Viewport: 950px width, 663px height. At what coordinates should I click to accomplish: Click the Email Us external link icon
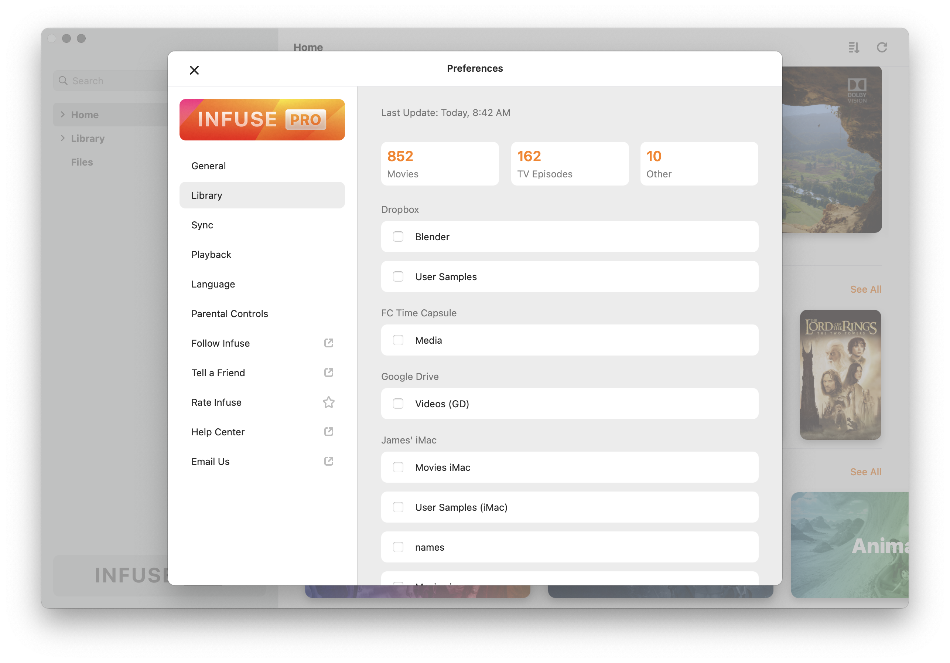[328, 461]
